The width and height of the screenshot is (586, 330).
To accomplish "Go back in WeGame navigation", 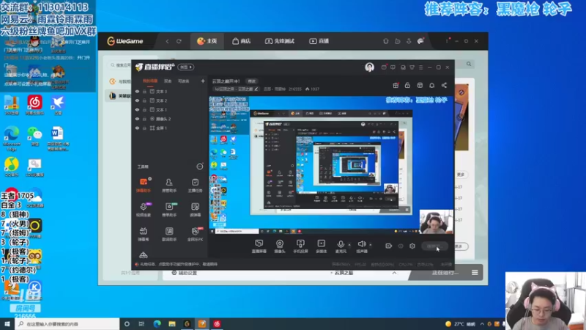I will pos(167,41).
